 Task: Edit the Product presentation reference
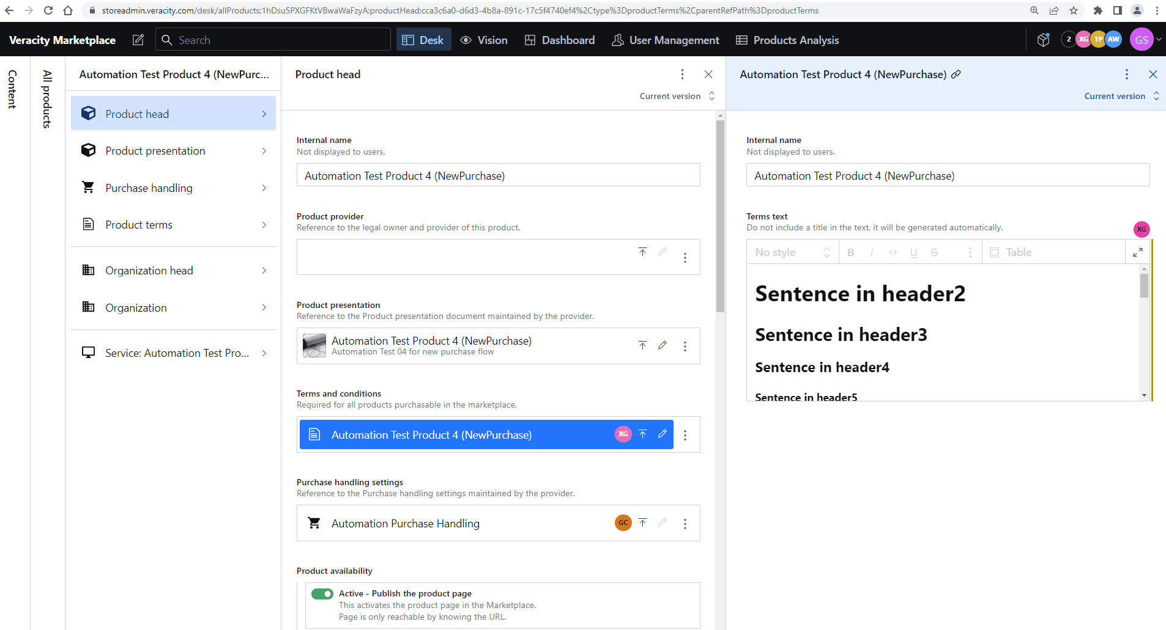tap(663, 345)
